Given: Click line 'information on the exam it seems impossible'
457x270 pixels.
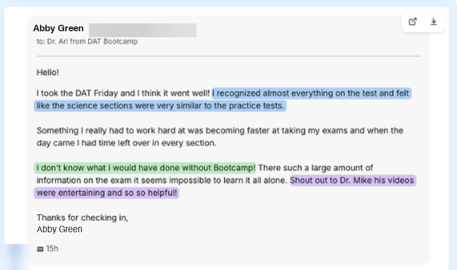Looking at the screenshot, I should click(162, 181).
